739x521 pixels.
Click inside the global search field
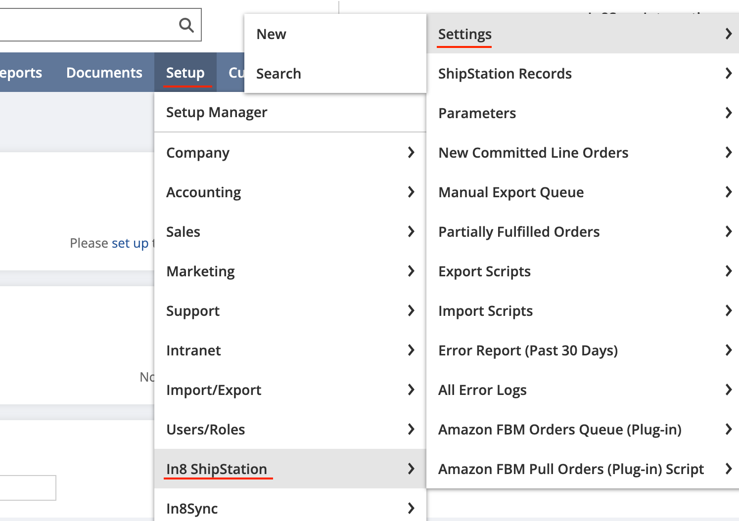pyautogui.click(x=84, y=25)
